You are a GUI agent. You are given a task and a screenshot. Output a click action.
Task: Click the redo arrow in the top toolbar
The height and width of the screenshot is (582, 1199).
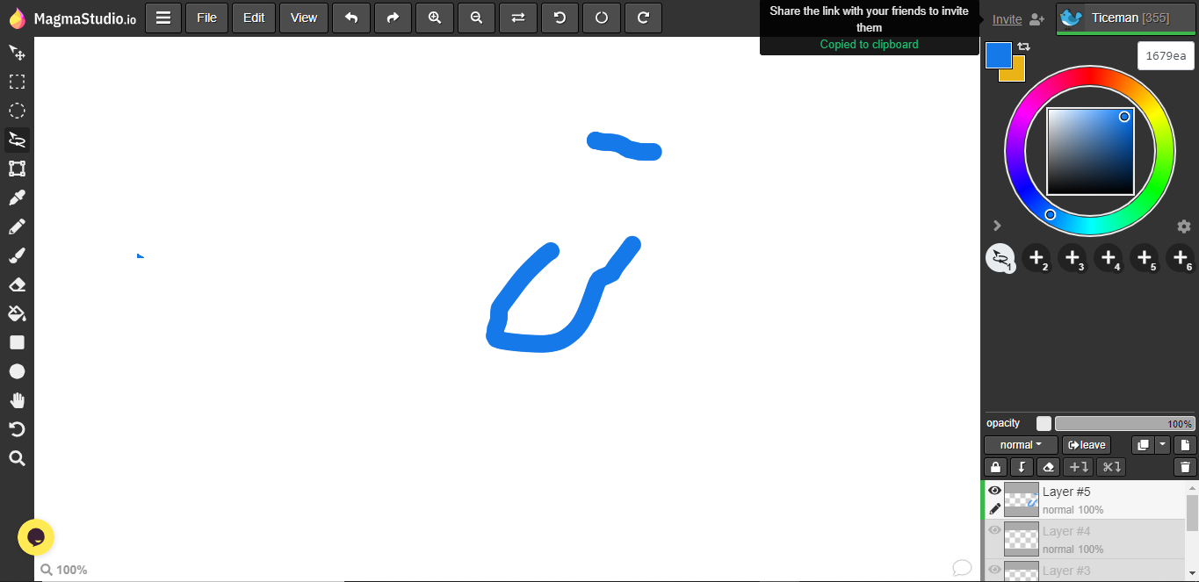393,18
